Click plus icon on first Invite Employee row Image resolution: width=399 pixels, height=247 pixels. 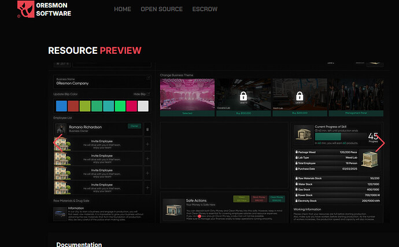(147, 143)
